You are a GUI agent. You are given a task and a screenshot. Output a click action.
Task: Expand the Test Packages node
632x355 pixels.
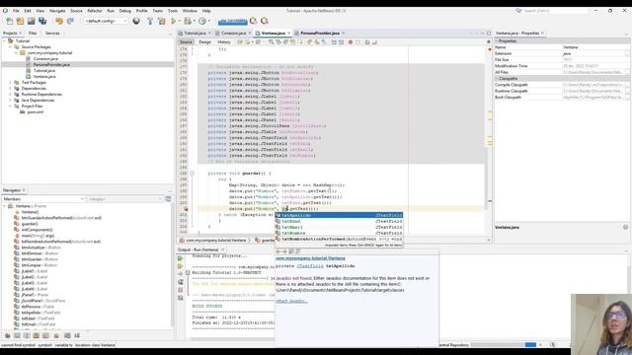[x=10, y=83]
